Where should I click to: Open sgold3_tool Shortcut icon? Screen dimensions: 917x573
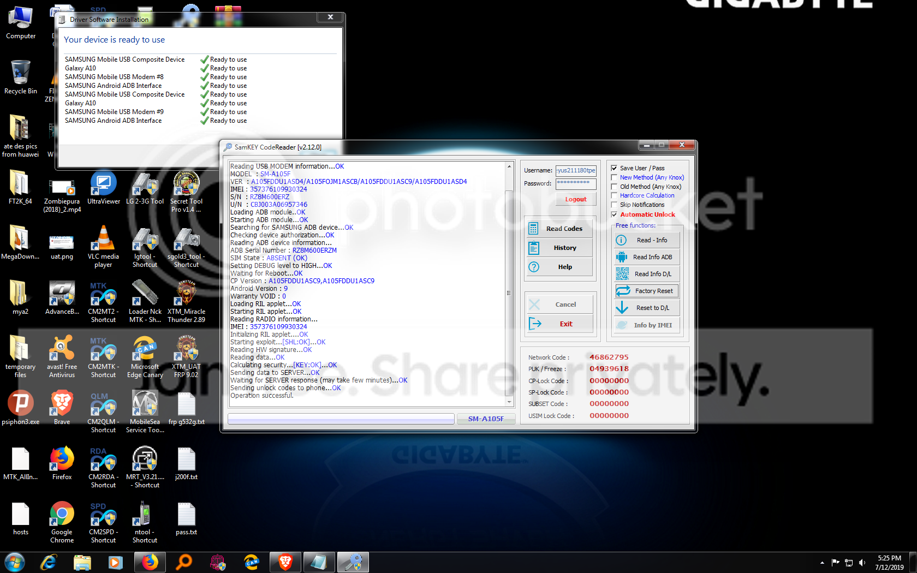pos(187,247)
